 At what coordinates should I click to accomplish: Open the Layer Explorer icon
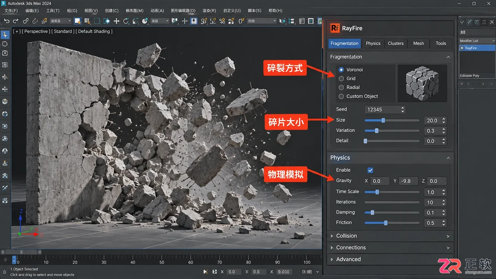pyautogui.click(x=302, y=21)
